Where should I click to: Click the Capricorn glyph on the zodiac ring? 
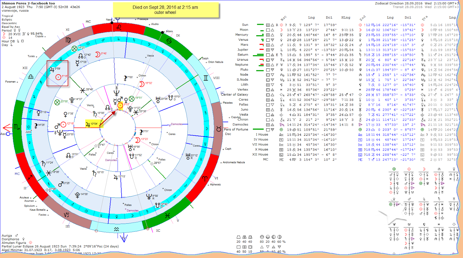(x=67, y=215)
